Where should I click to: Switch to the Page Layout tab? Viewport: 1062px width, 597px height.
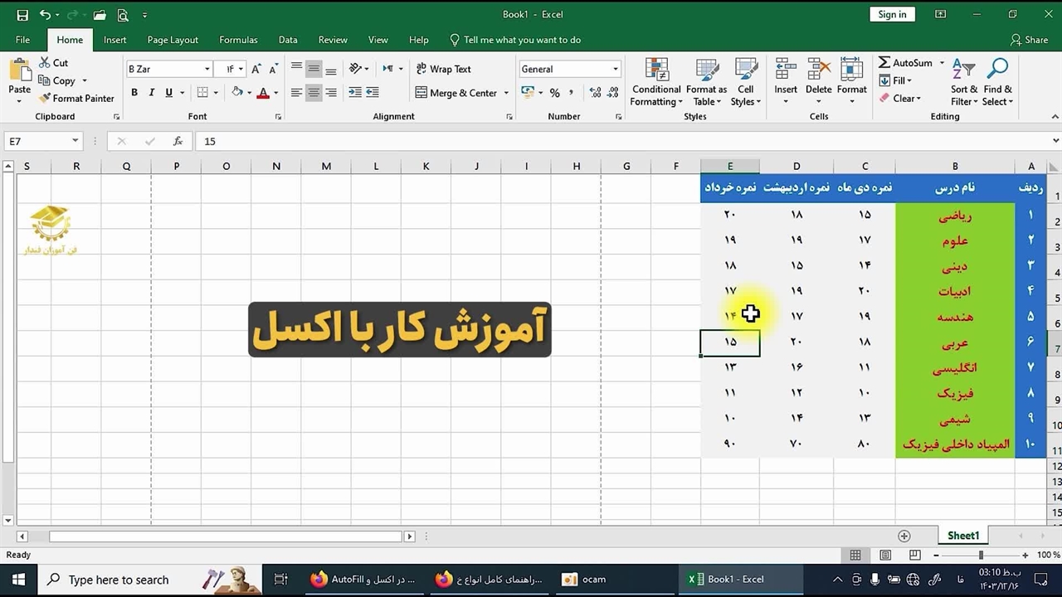point(173,40)
